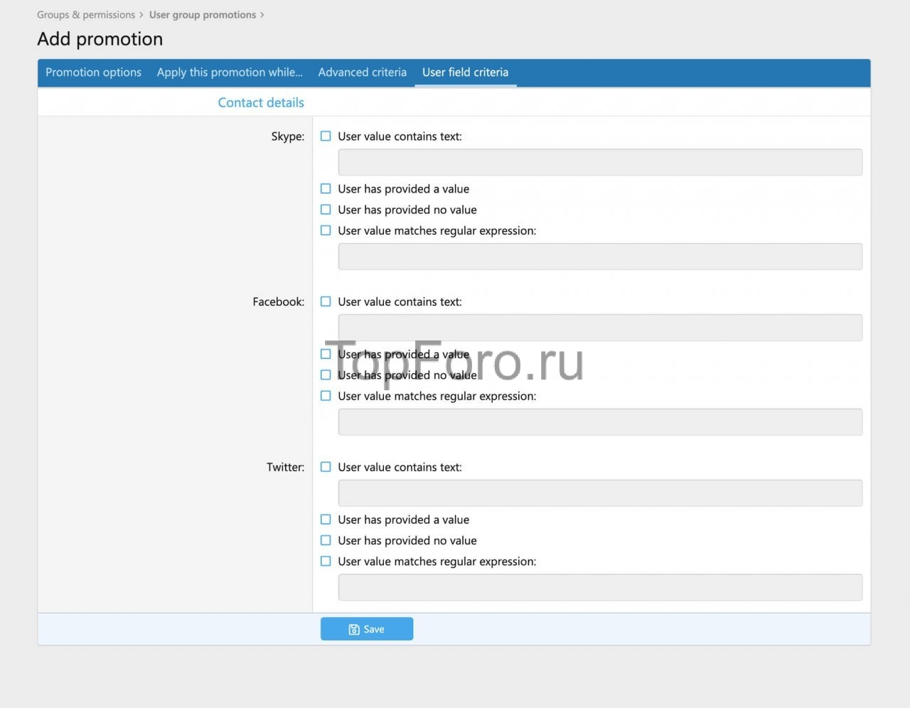Tick Skype 'User has provided no value'
This screenshot has width=910, height=708.
[x=326, y=210]
